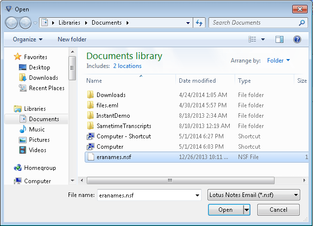
Task: Click the search magnifier icon
Action: click(302, 23)
